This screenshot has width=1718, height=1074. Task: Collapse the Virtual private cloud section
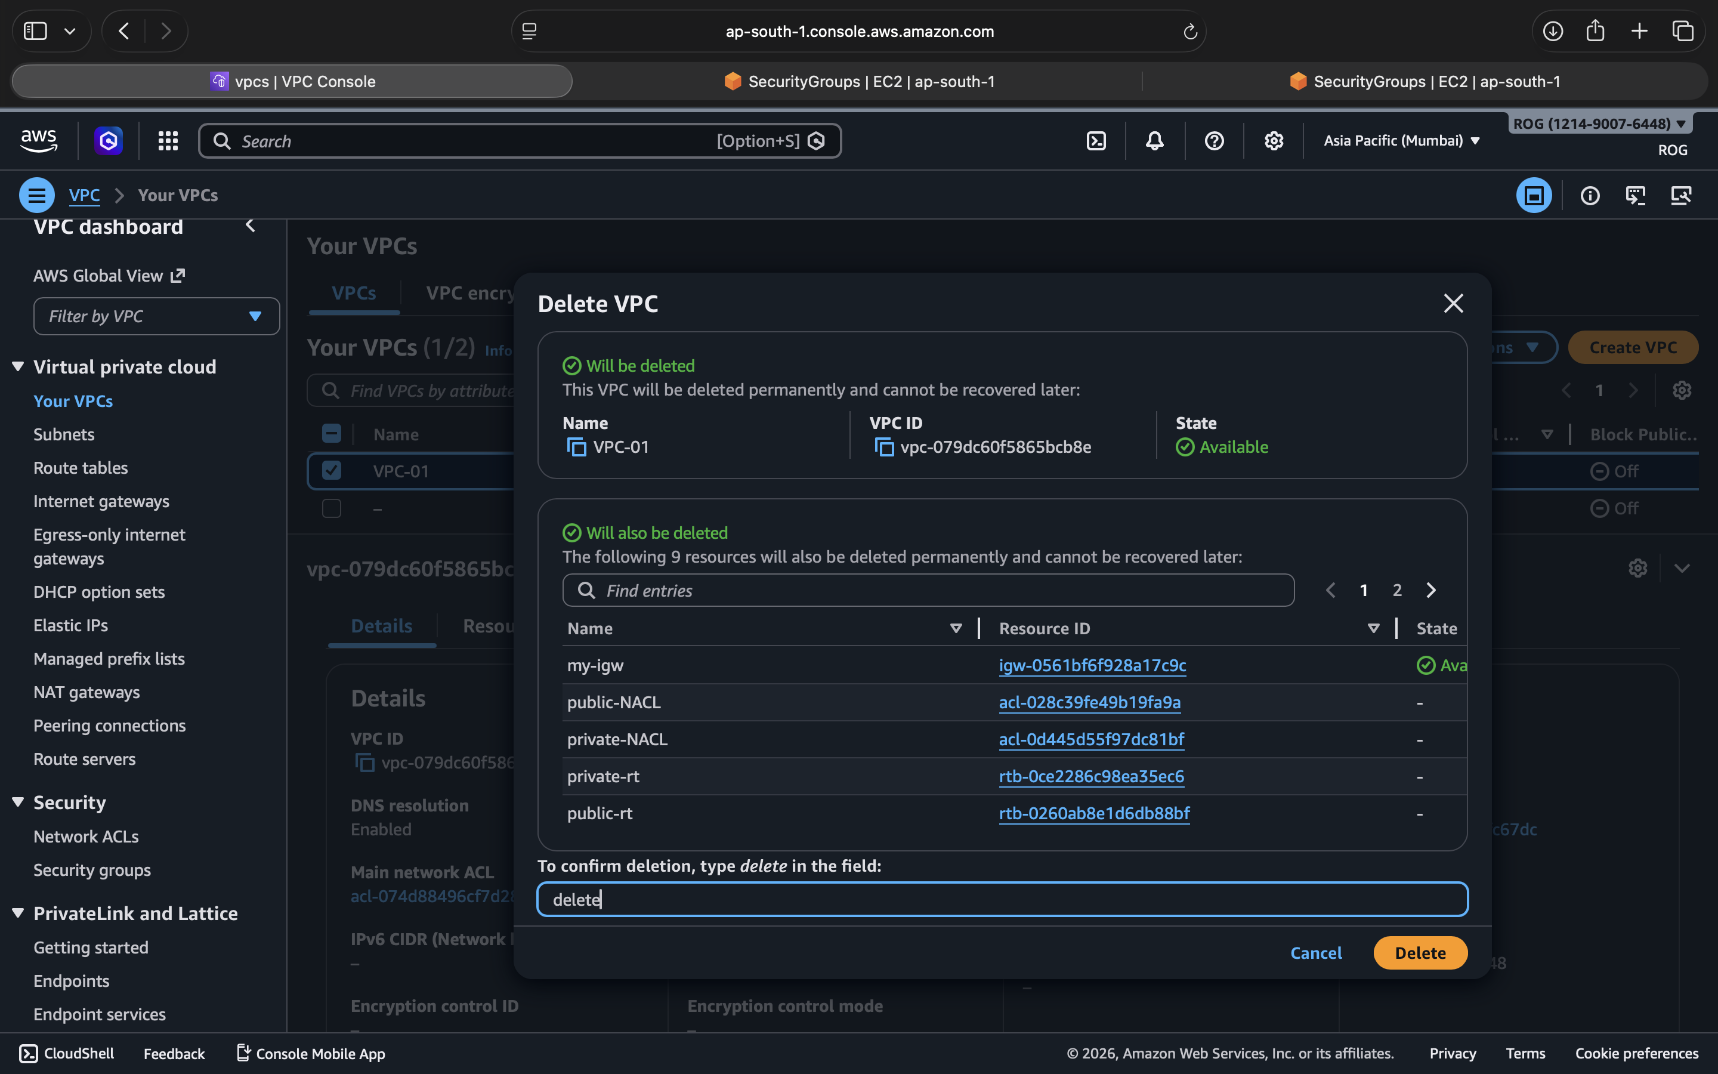(x=18, y=366)
